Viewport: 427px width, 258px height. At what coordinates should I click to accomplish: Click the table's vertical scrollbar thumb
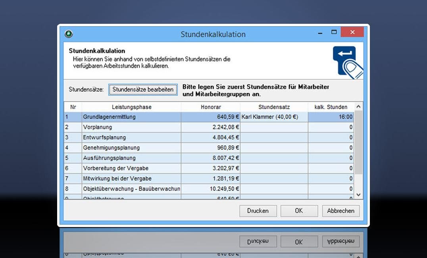pos(358,143)
